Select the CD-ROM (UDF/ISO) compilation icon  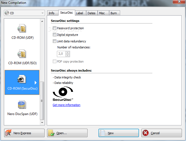tap(22, 54)
